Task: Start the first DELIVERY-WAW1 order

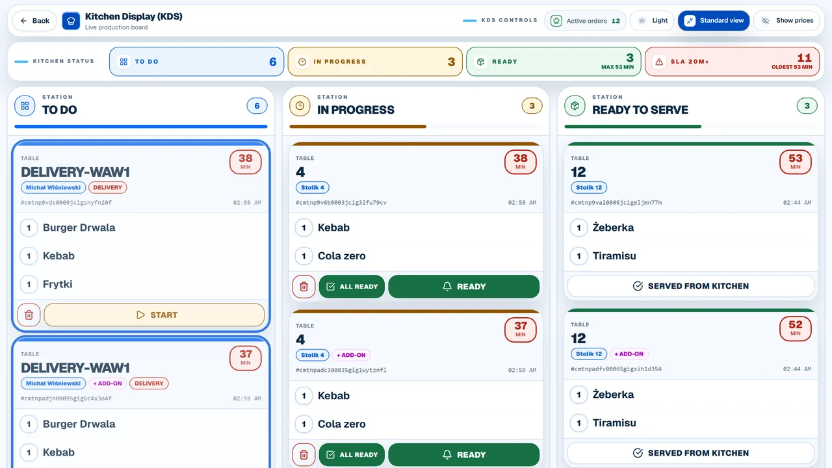Action: (x=155, y=315)
